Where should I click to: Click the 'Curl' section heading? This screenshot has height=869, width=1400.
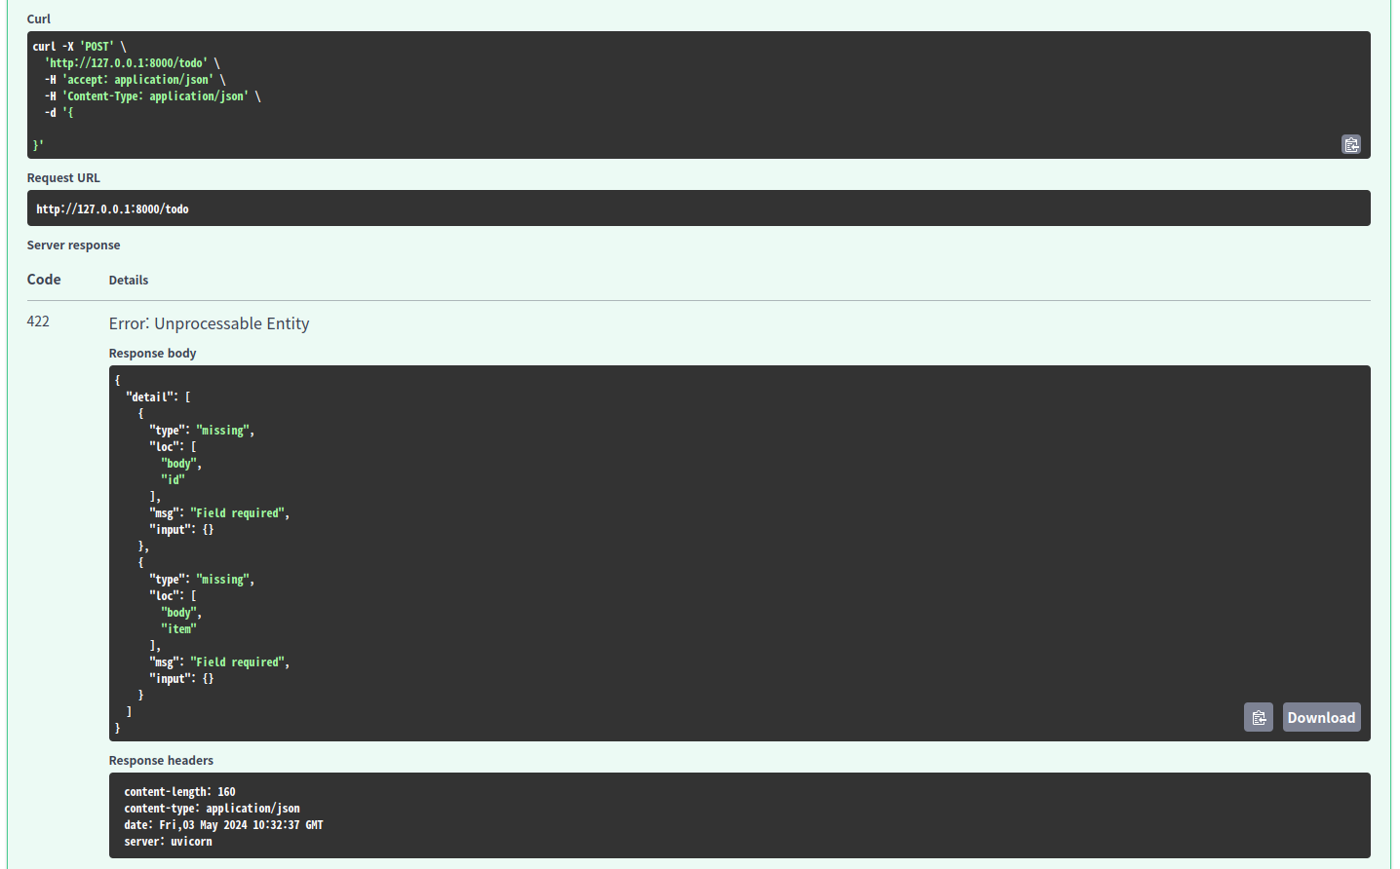(39, 19)
